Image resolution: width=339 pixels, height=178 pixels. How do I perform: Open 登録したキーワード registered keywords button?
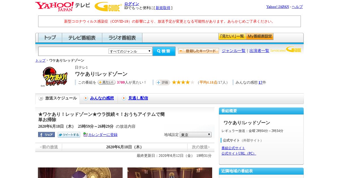pos(199,51)
